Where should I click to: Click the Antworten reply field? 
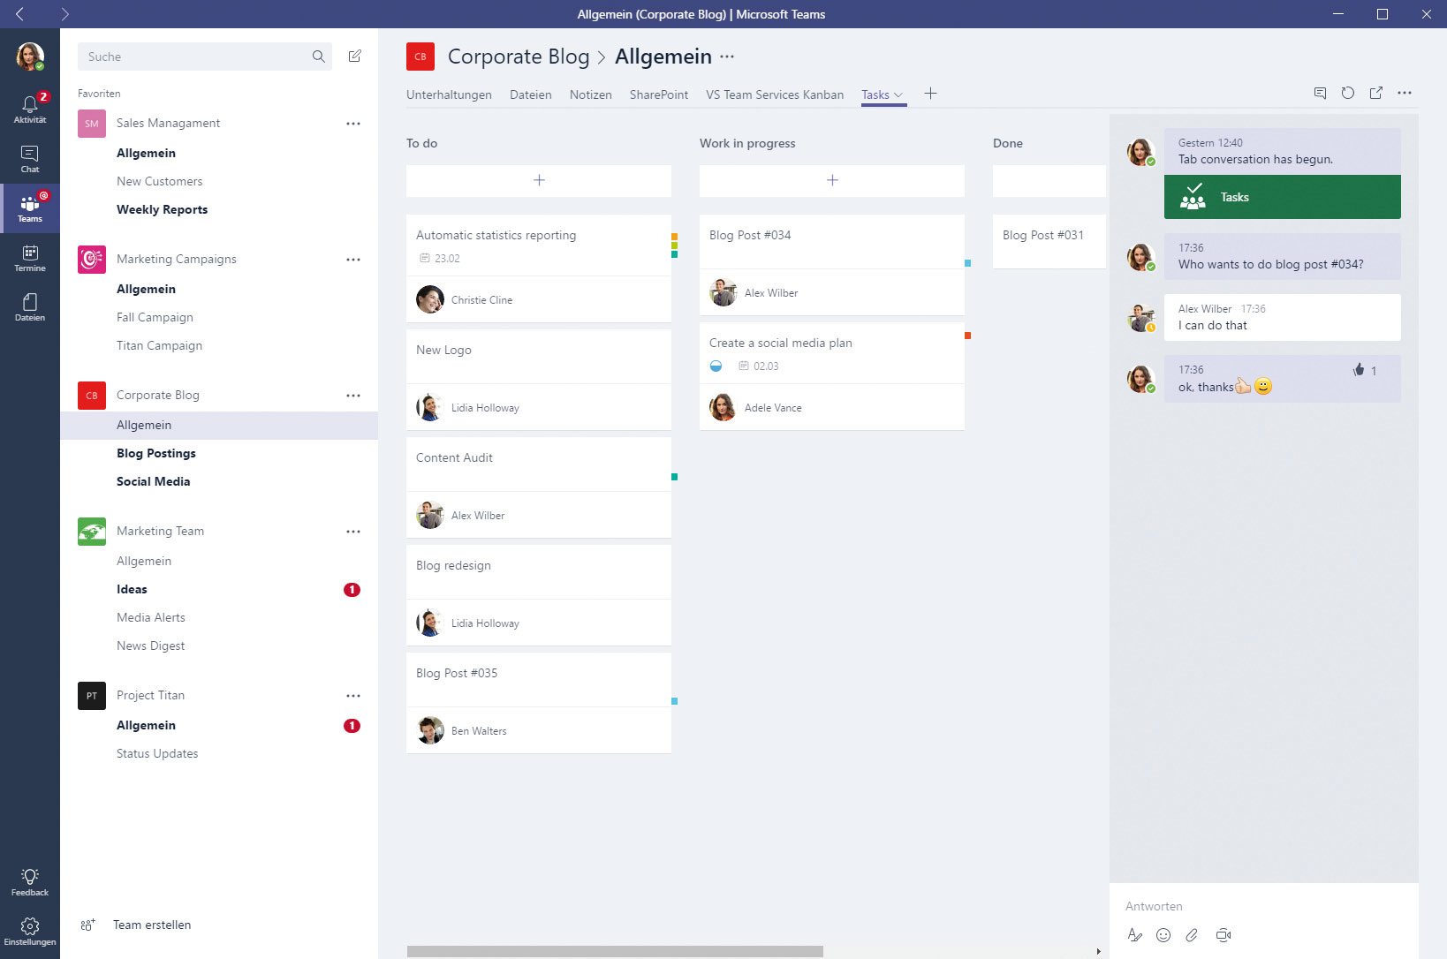[1264, 906]
